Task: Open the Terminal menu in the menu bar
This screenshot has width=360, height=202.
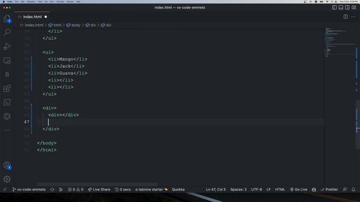Action: pyautogui.click(x=60, y=2)
